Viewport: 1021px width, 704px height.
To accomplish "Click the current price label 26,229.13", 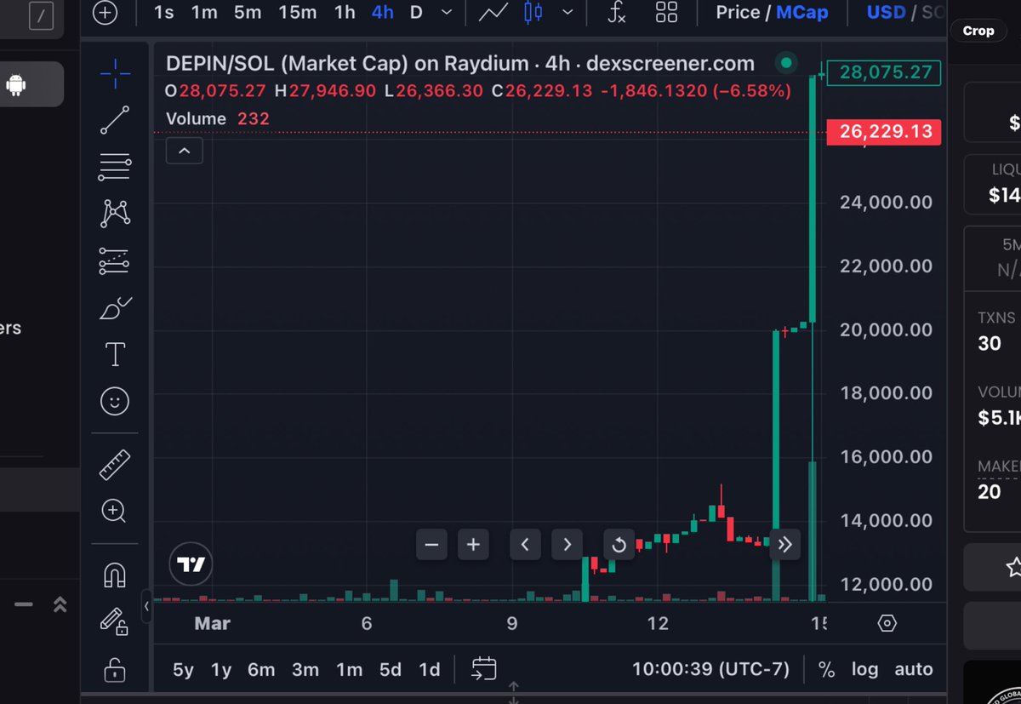I will [x=884, y=132].
